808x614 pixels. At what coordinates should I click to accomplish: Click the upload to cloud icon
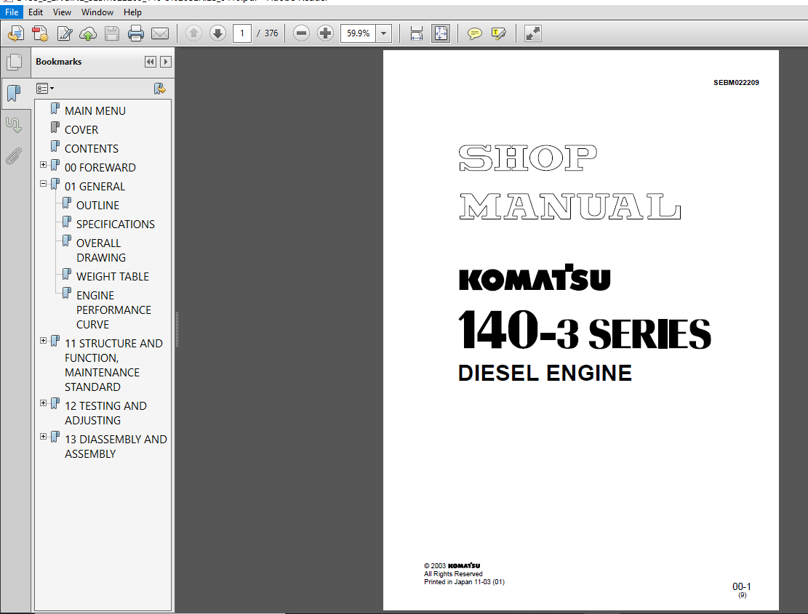tap(88, 33)
